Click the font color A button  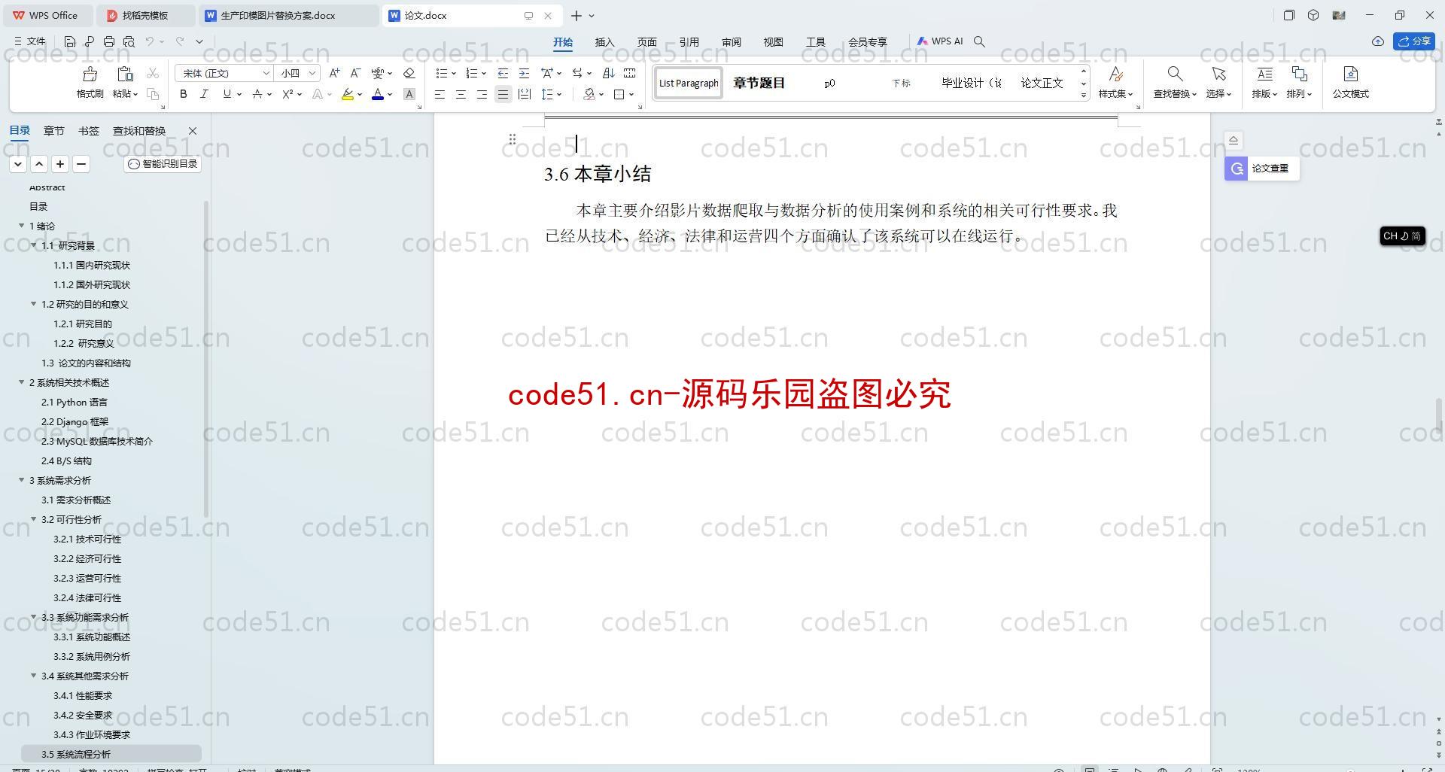click(378, 94)
